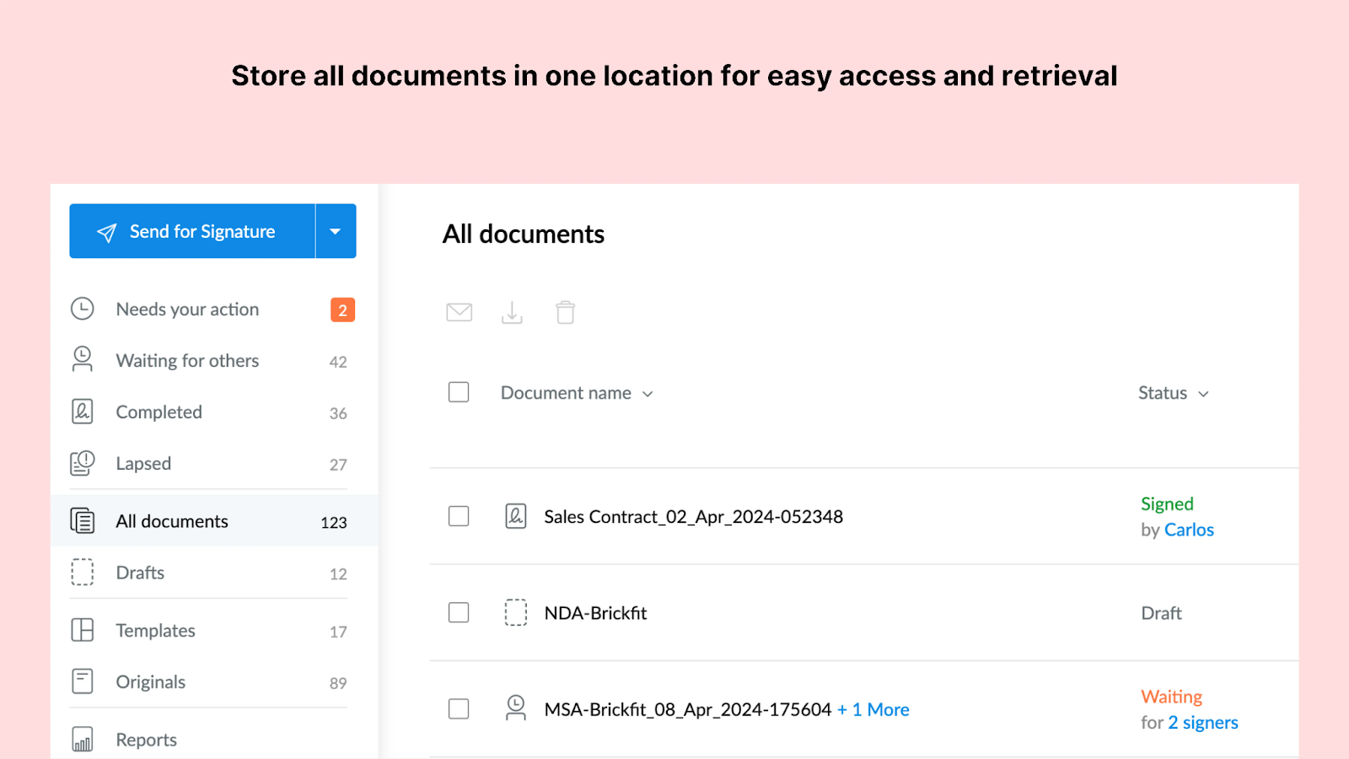
Task: Click the Reports bar chart icon
Action: pos(82,738)
